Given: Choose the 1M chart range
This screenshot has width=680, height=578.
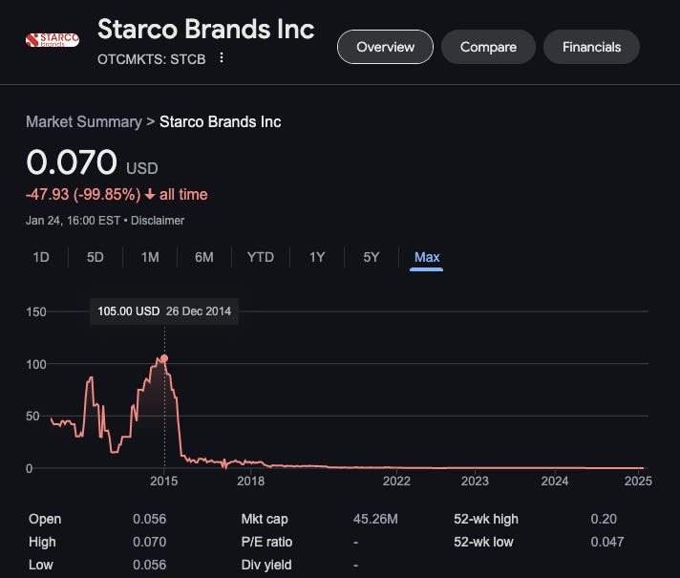Looking at the screenshot, I should click(150, 257).
